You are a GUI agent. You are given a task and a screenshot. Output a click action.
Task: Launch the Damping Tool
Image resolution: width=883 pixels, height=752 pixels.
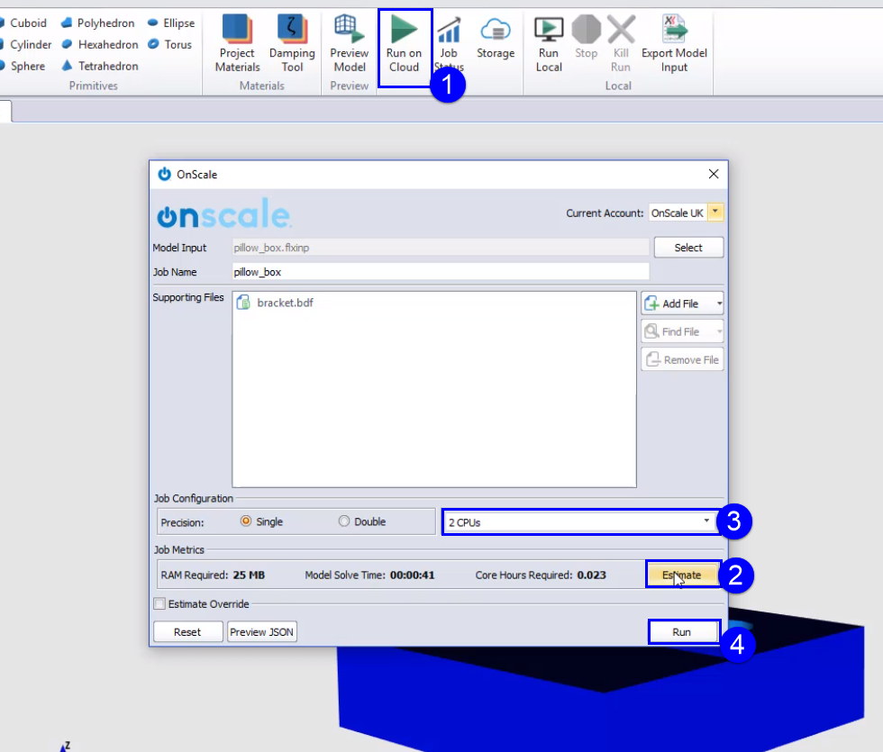[x=292, y=44]
